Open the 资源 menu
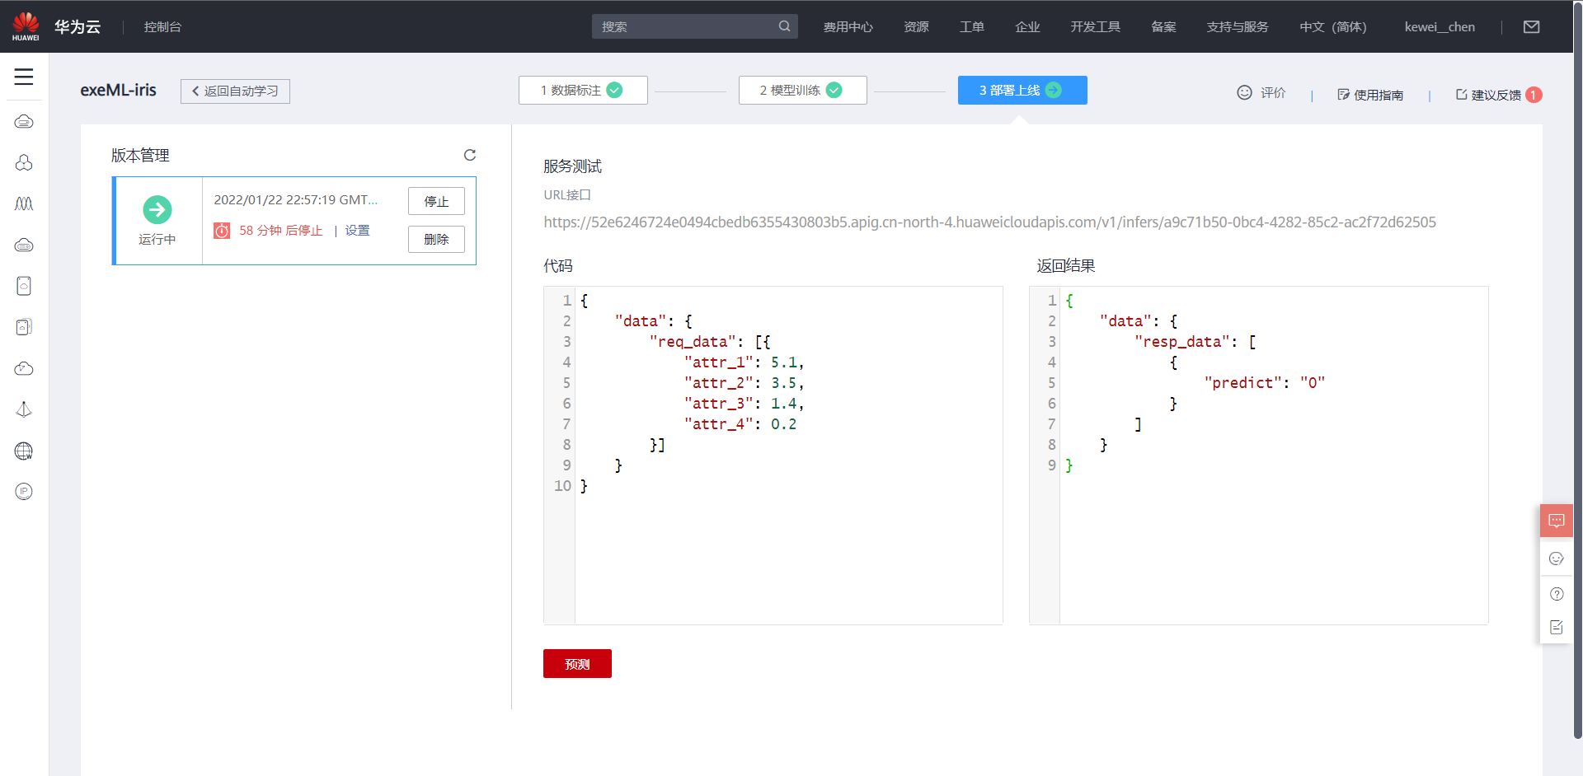Image resolution: width=1583 pixels, height=776 pixels. [x=916, y=27]
